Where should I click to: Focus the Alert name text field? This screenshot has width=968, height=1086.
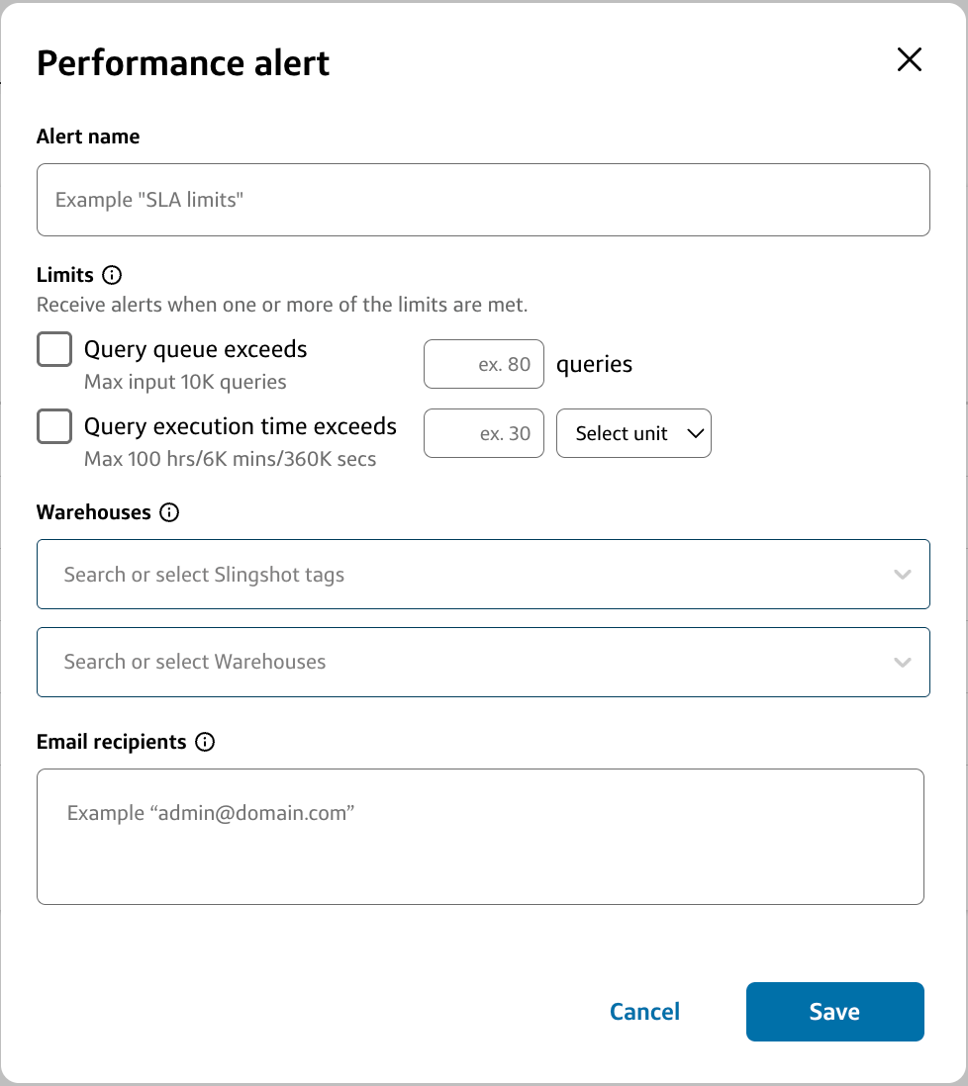[x=483, y=200]
